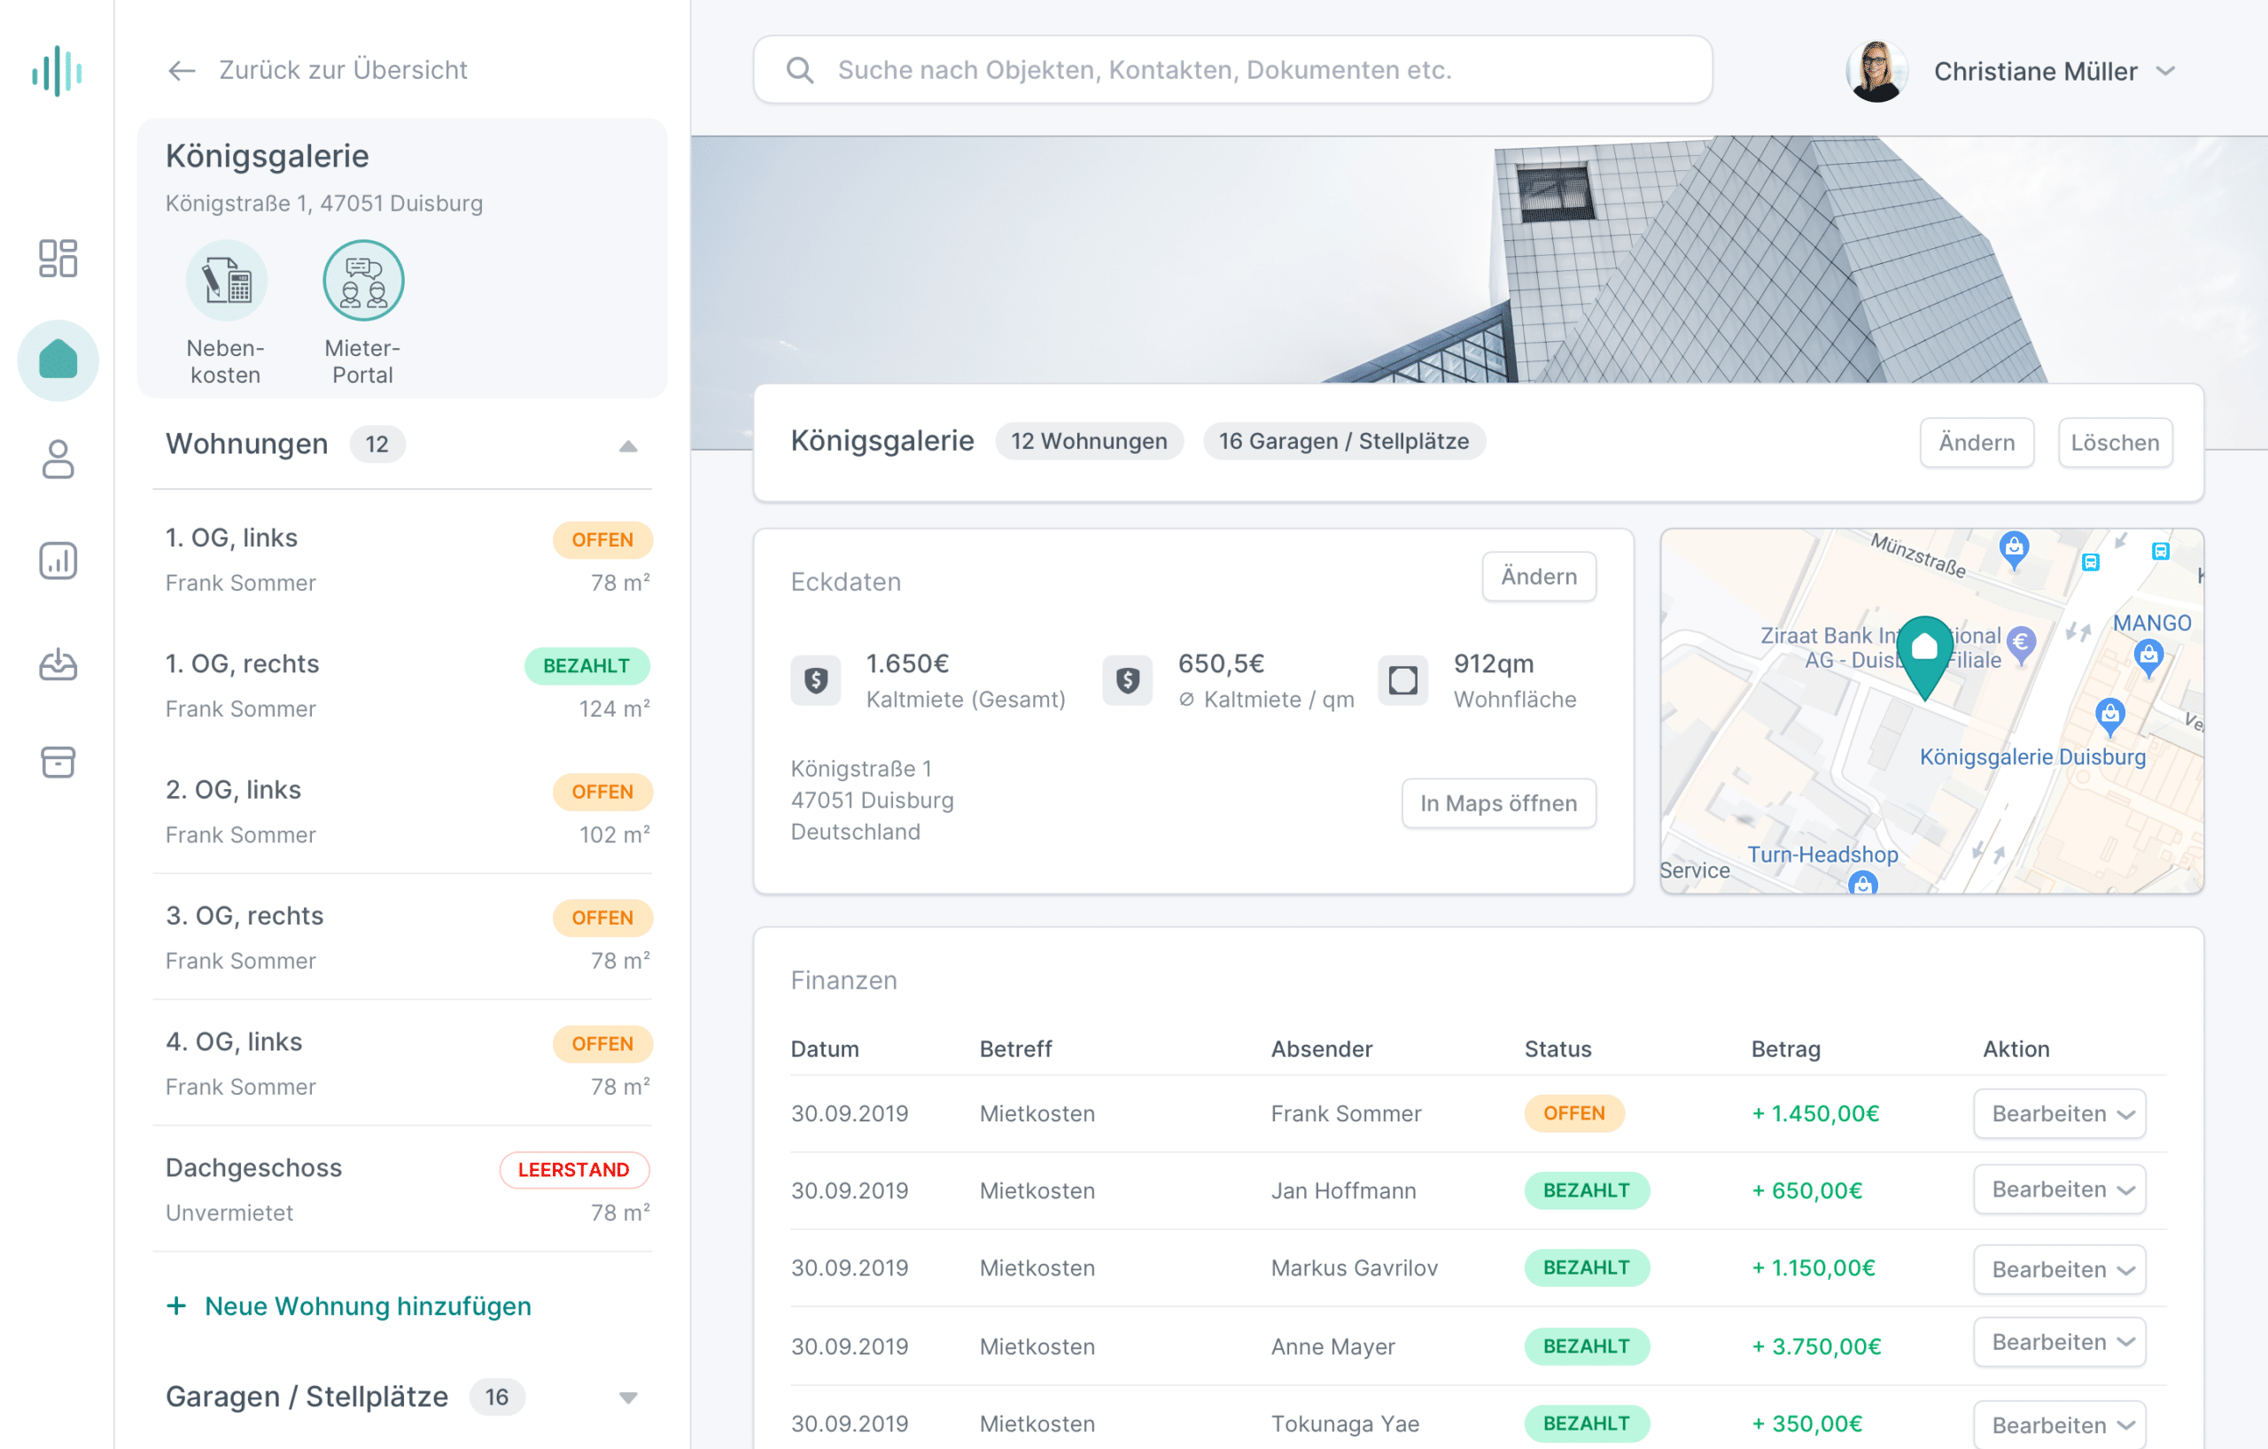Select apartment 3. OG, rechts
This screenshot has height=1449, width=2268.
coord(402,938)
